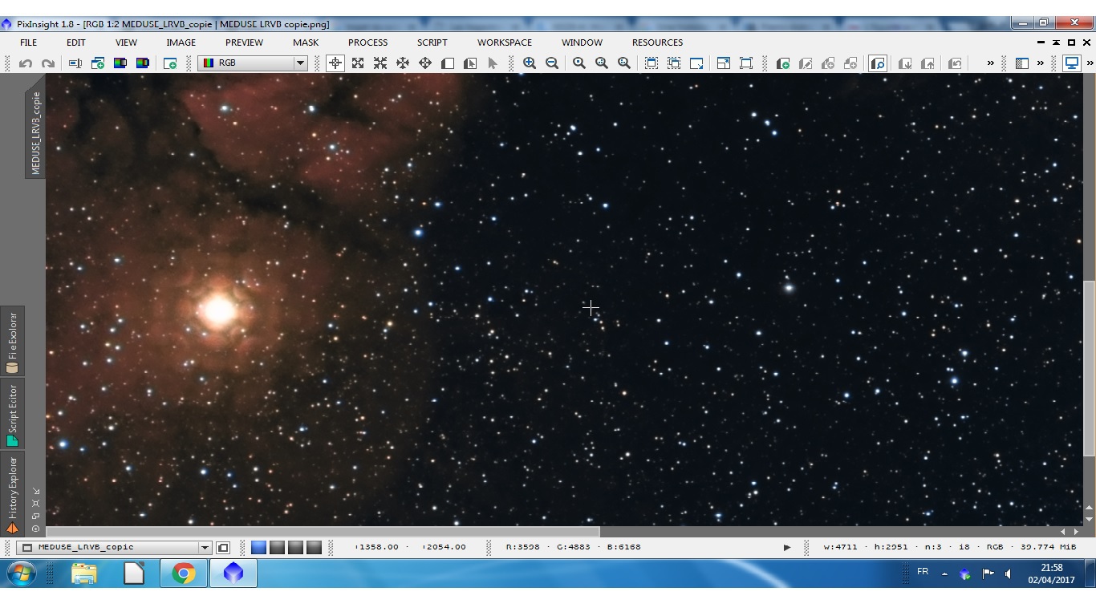This screenshot has width=1096, height=616.
Task: Click the Zoom Out magnifier with minus sign
Action: point(552,63)
